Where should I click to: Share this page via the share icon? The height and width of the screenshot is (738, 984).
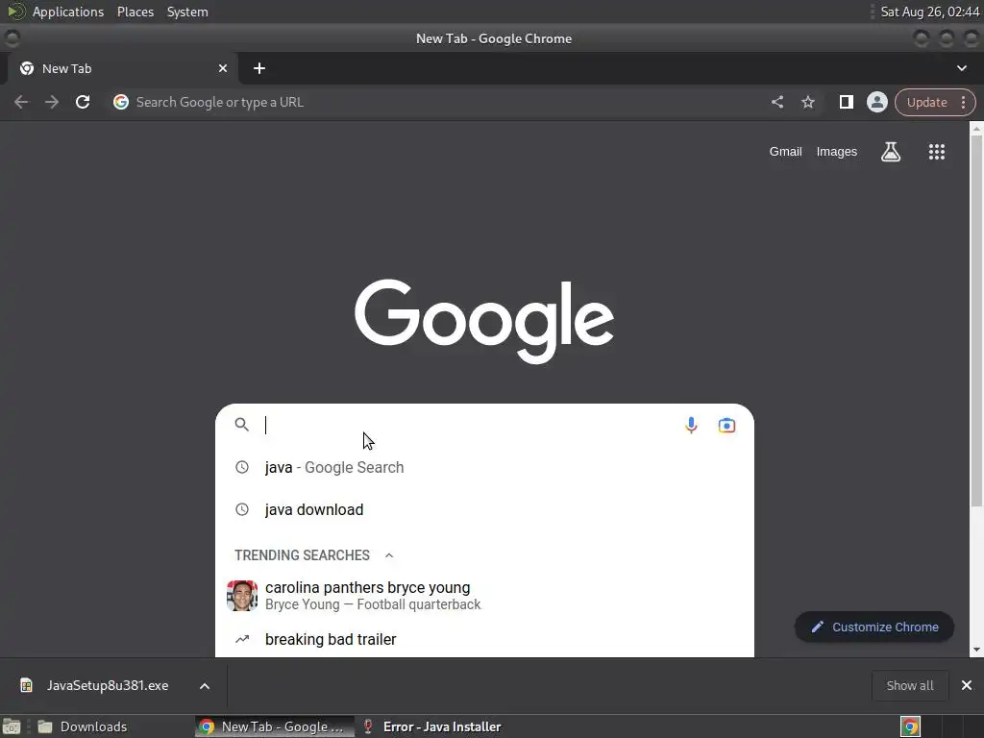pos(776,102)
